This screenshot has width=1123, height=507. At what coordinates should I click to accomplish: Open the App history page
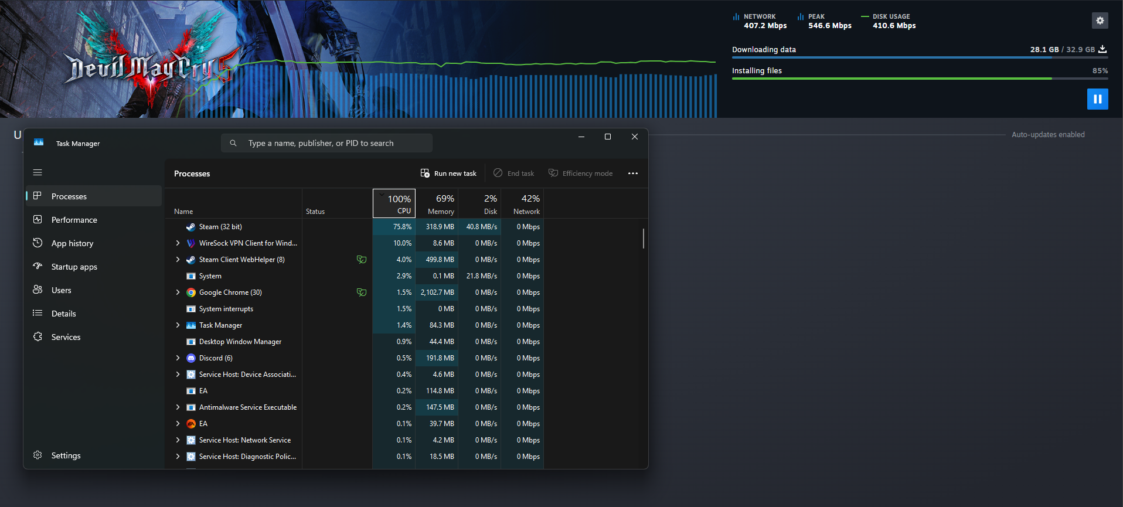tap(94, 243)
